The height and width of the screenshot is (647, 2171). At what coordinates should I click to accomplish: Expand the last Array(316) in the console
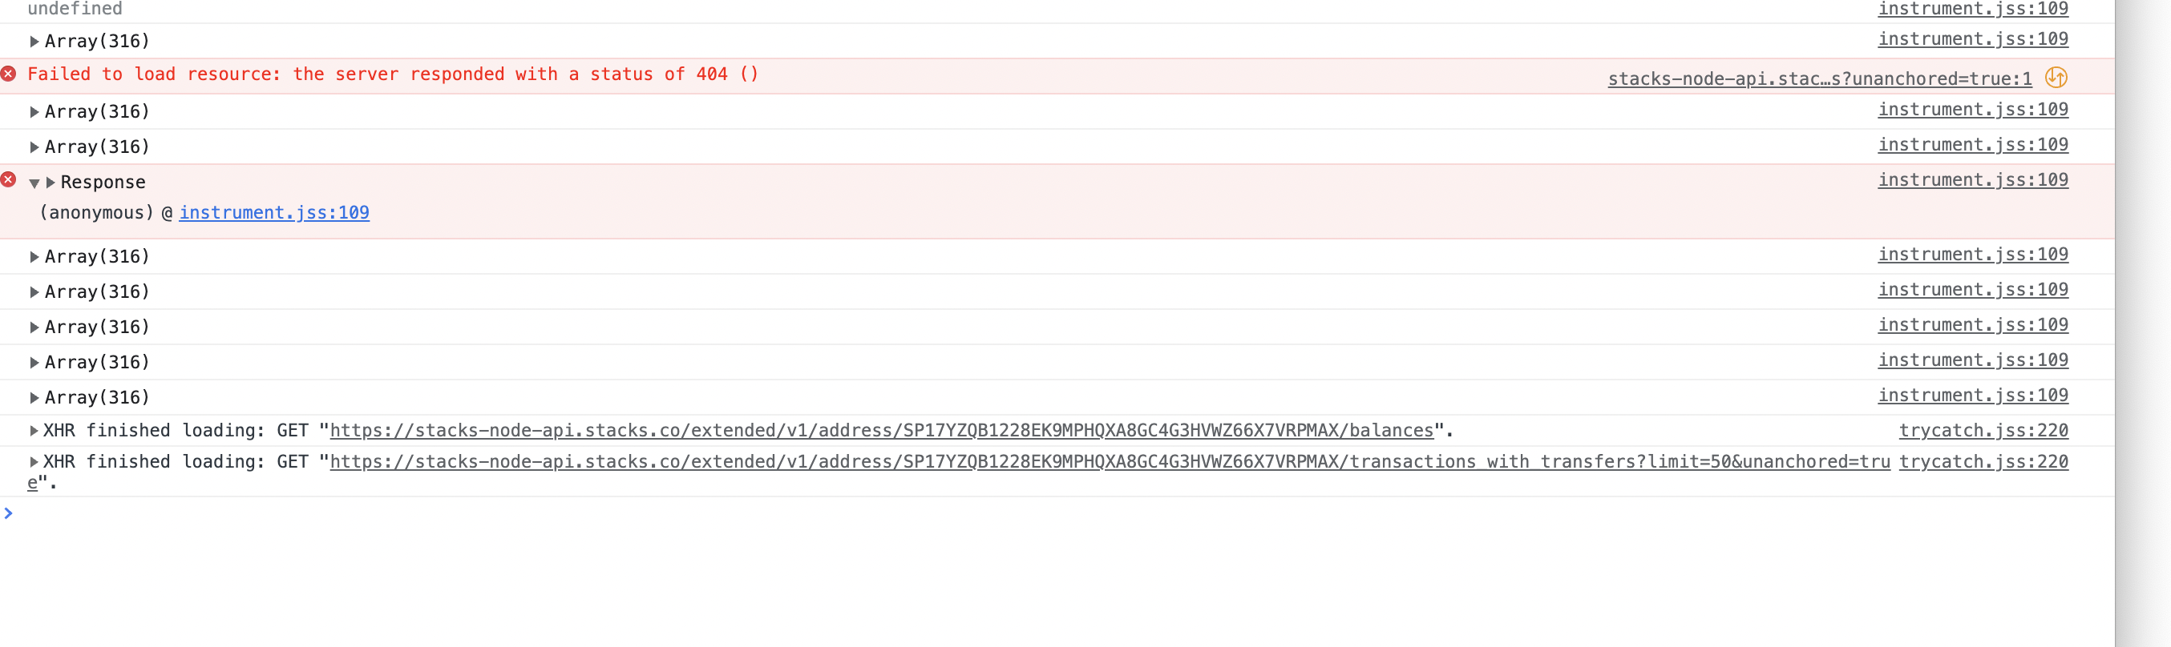click(34, 396)
